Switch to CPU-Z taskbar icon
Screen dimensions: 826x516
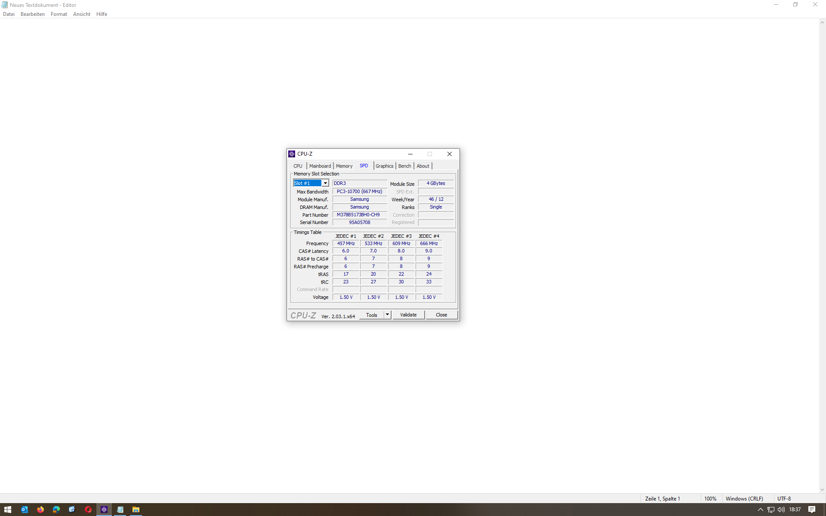(104, 510)
